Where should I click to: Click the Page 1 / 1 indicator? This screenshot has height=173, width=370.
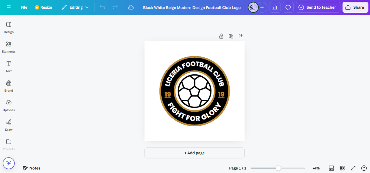click(x=238, y=168)
